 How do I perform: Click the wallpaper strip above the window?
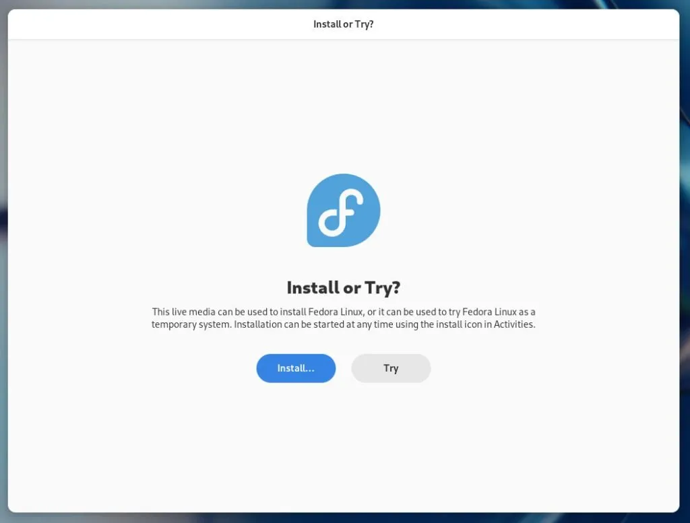[x=344, y=4]
